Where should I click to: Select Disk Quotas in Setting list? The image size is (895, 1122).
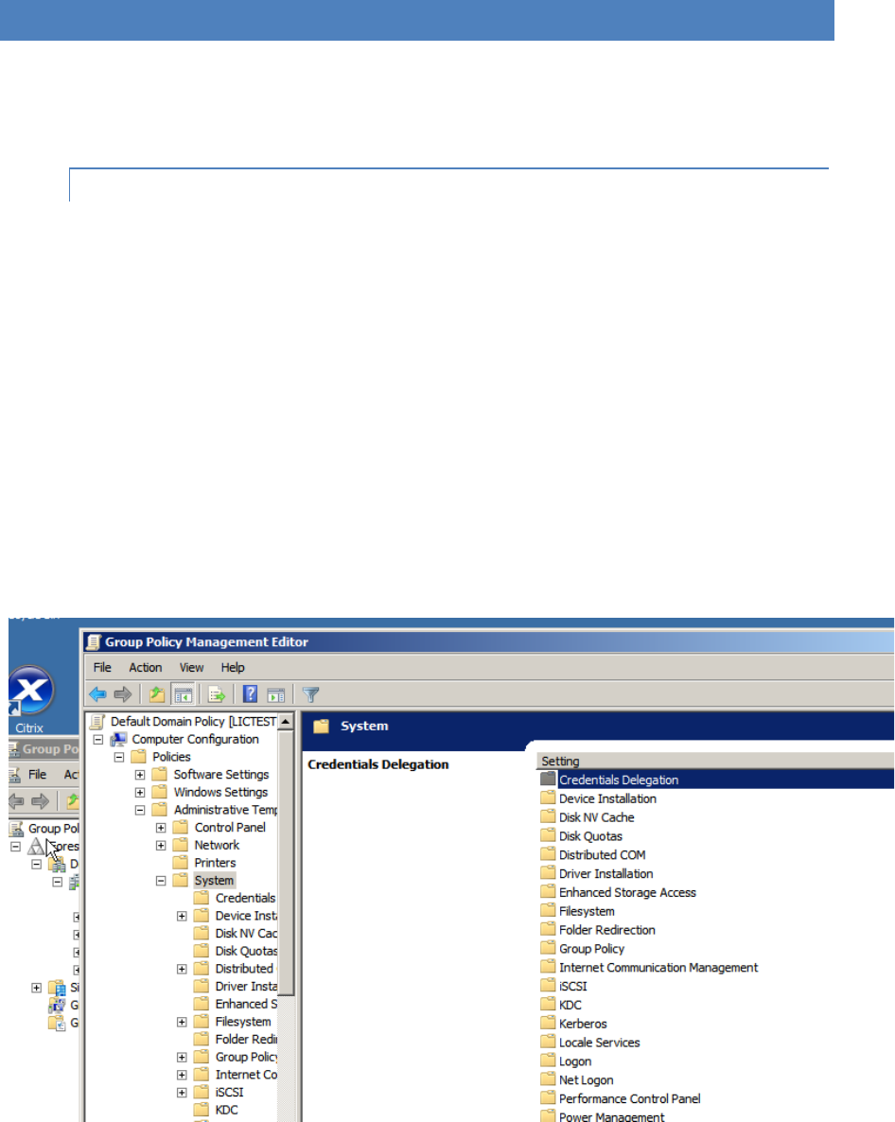click(x=590, y=835)
